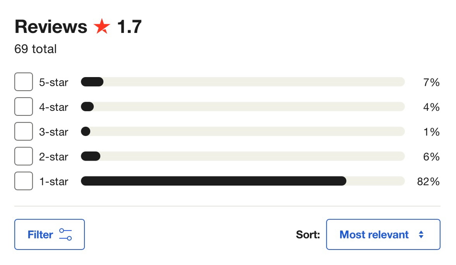
Task: Check the 2-star filter checkbox
Action: [23, 156]
